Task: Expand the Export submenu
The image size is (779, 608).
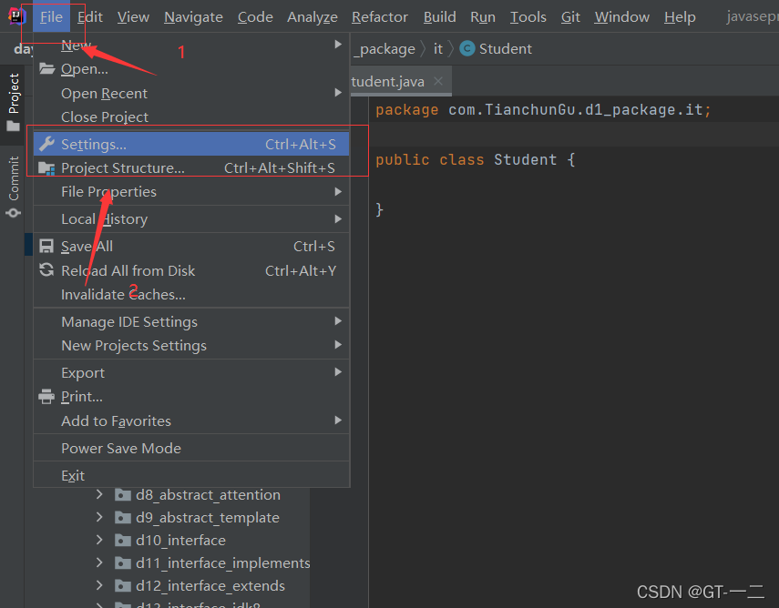Action: coord(338,372)
